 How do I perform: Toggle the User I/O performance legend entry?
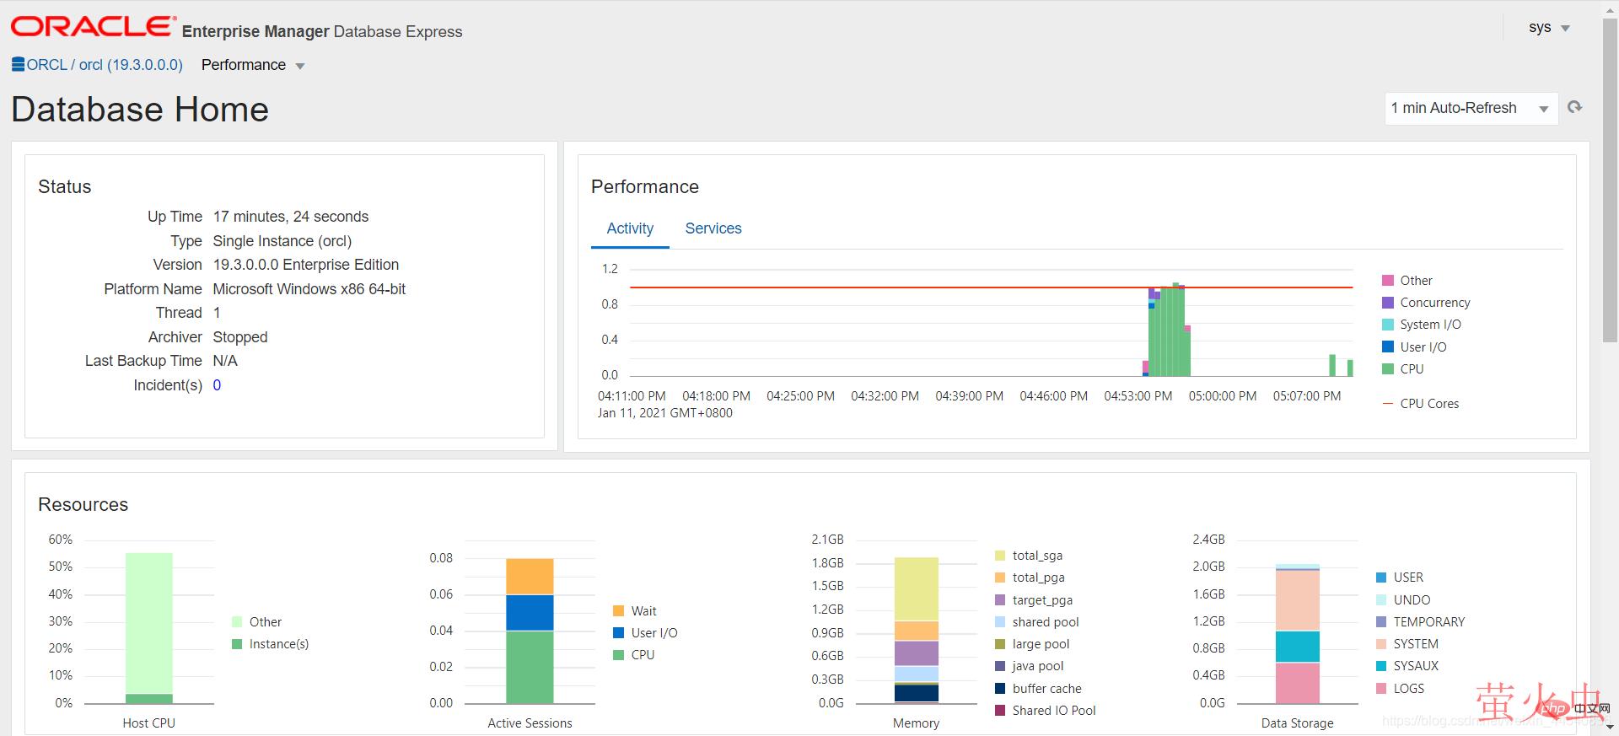[1423, 347]
